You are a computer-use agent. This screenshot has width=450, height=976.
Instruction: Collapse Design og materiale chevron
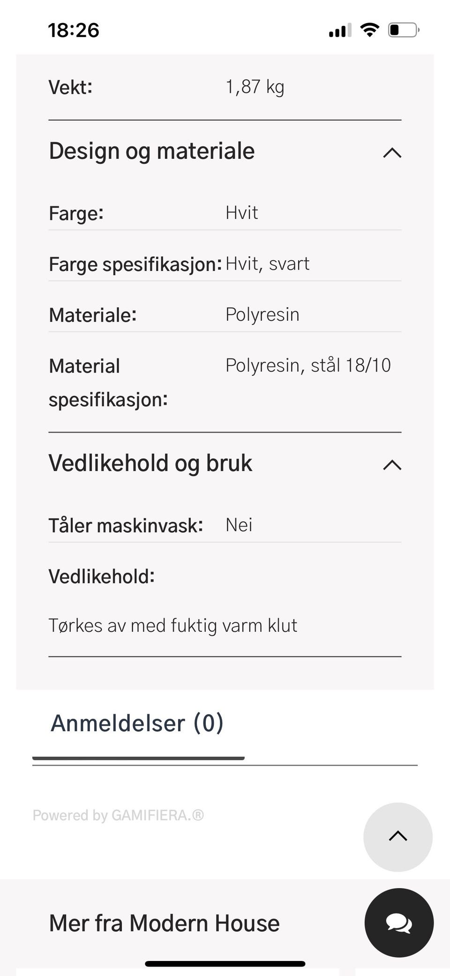(392, 153)
